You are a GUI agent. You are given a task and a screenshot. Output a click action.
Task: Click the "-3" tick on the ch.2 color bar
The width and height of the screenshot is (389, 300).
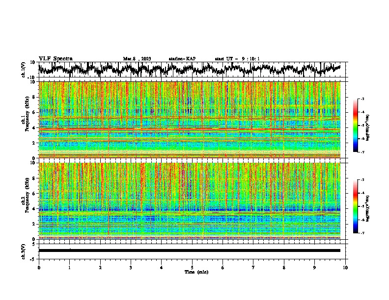point(362,180)
